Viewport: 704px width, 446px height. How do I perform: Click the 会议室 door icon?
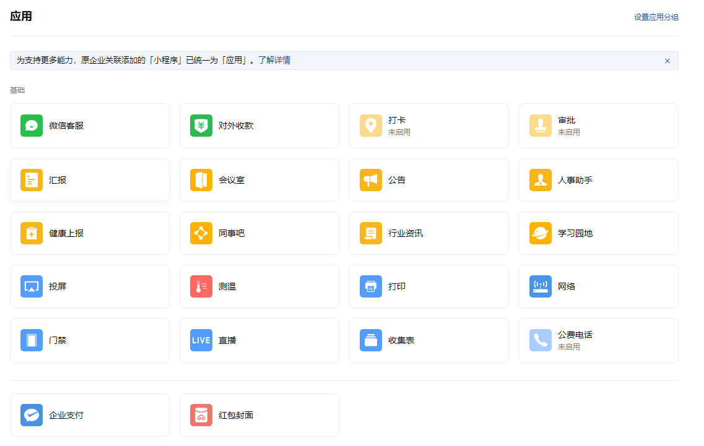click(201, 180)
